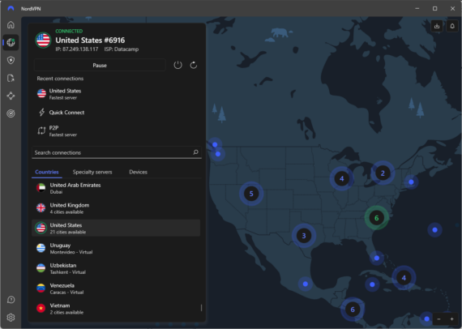Click the United Kingdom flag icon
The height and width of the screenshot is (329, 462).
[41, 207]
